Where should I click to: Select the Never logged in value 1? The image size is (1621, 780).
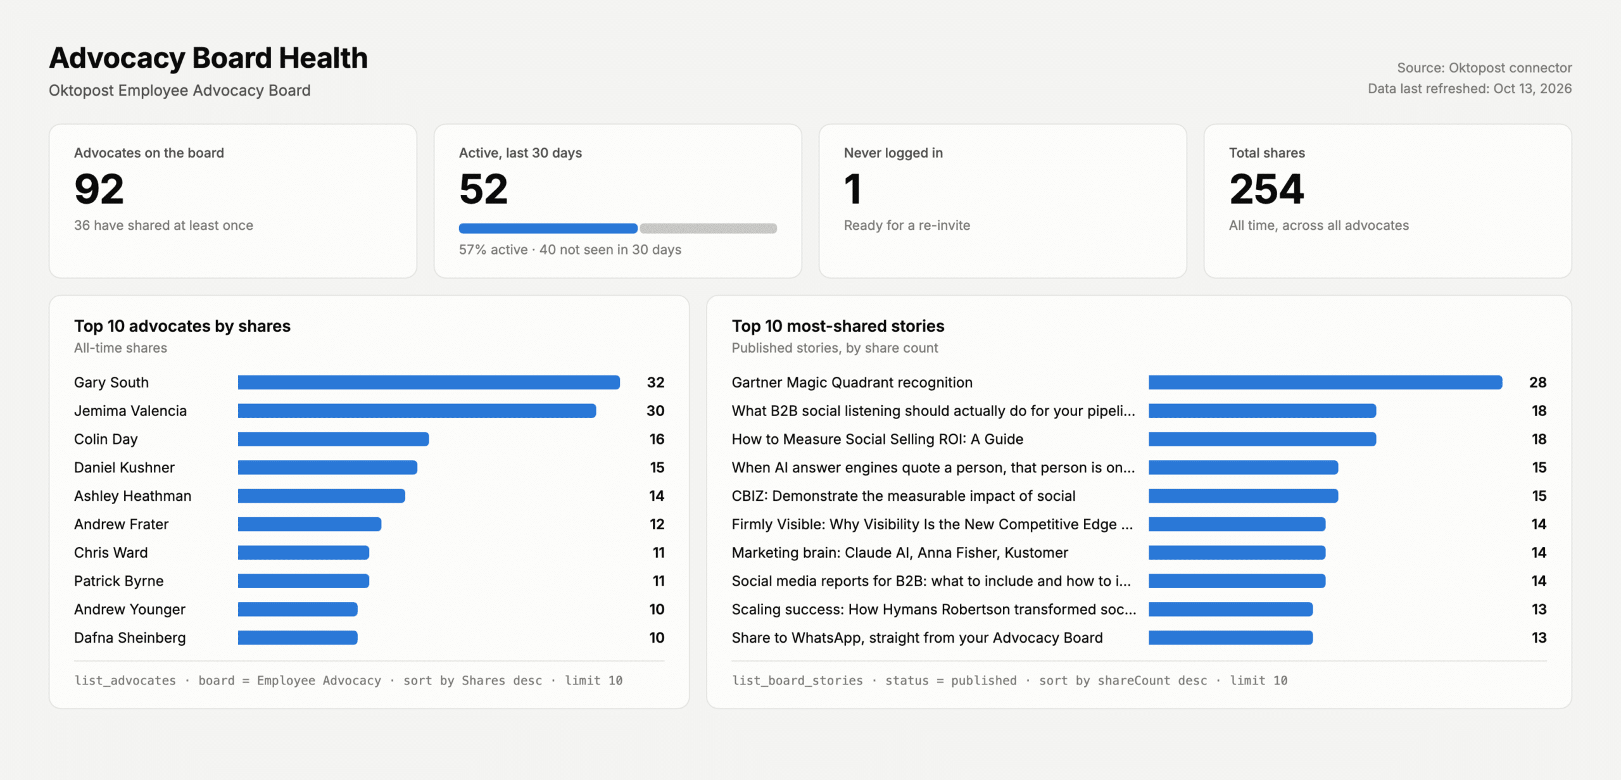pos(852,189)
